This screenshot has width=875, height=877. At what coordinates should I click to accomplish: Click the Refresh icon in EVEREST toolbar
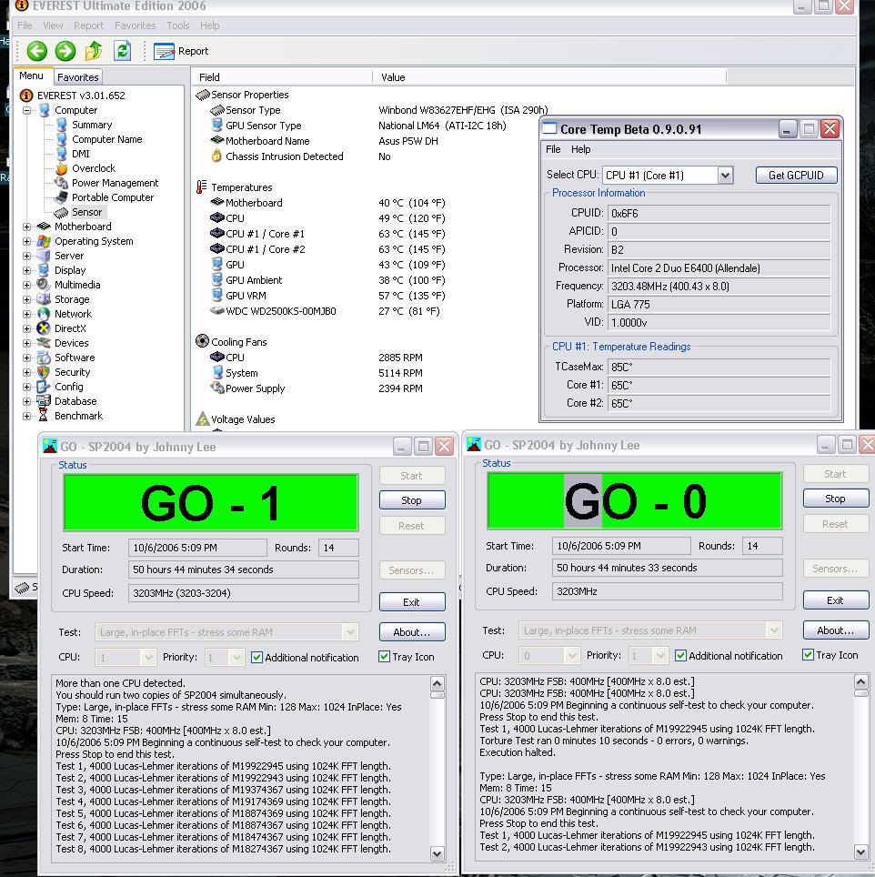click(123, 51)
